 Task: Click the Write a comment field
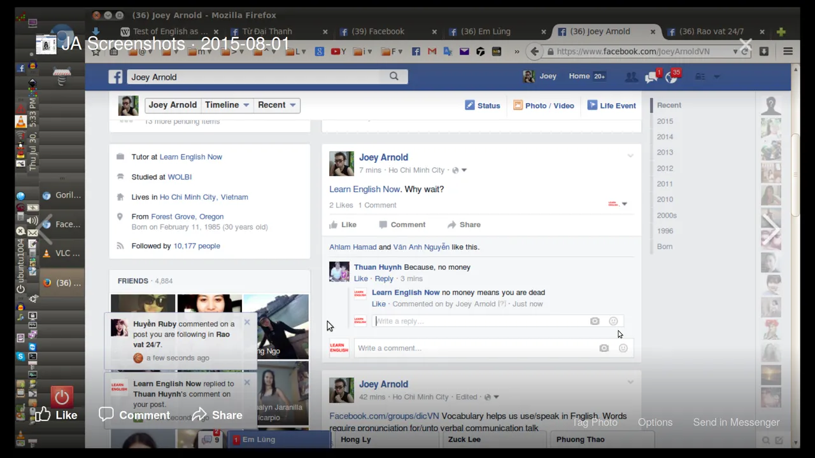476,348
